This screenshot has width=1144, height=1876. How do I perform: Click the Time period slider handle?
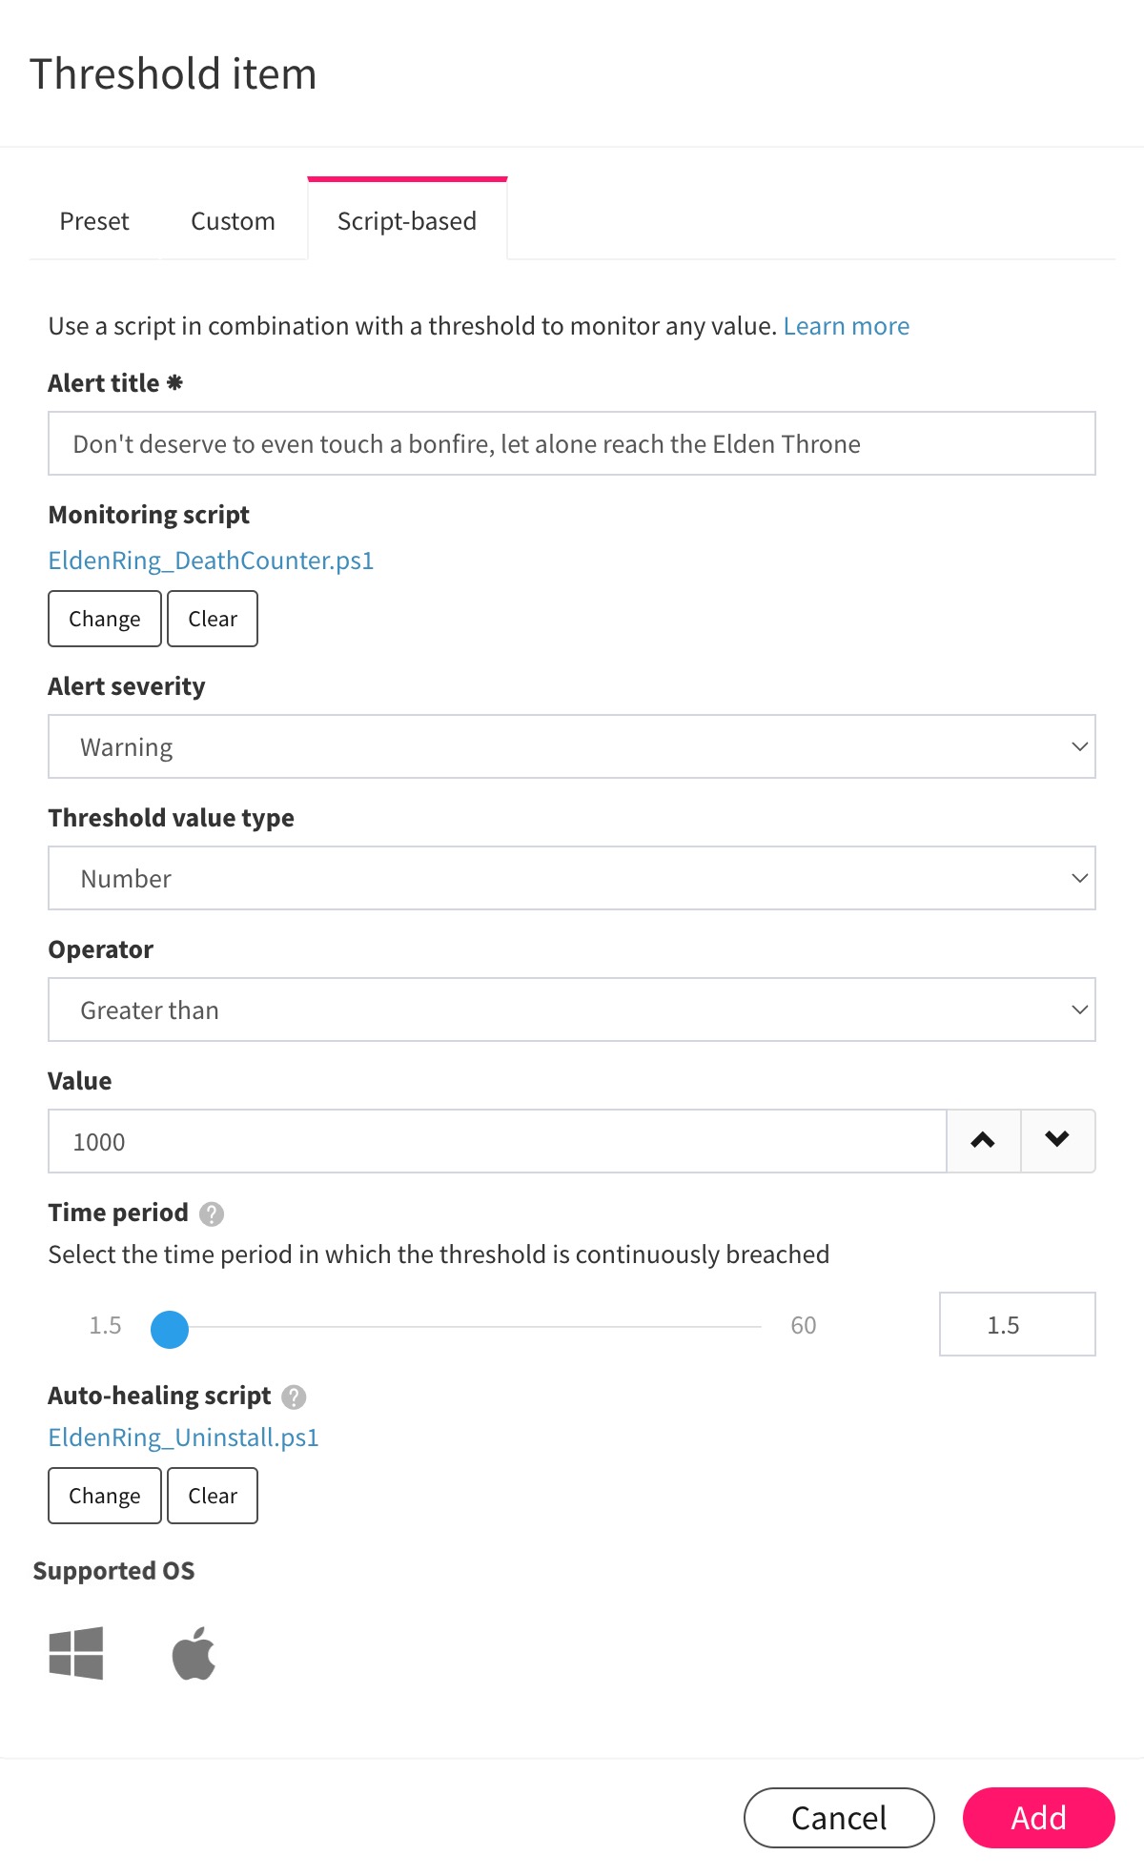tap(170, 1329)
